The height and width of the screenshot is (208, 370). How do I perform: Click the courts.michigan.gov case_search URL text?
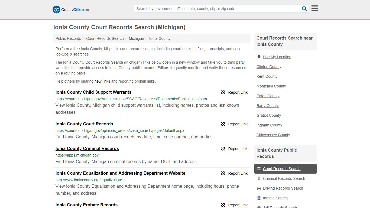(x=120, y=131)
